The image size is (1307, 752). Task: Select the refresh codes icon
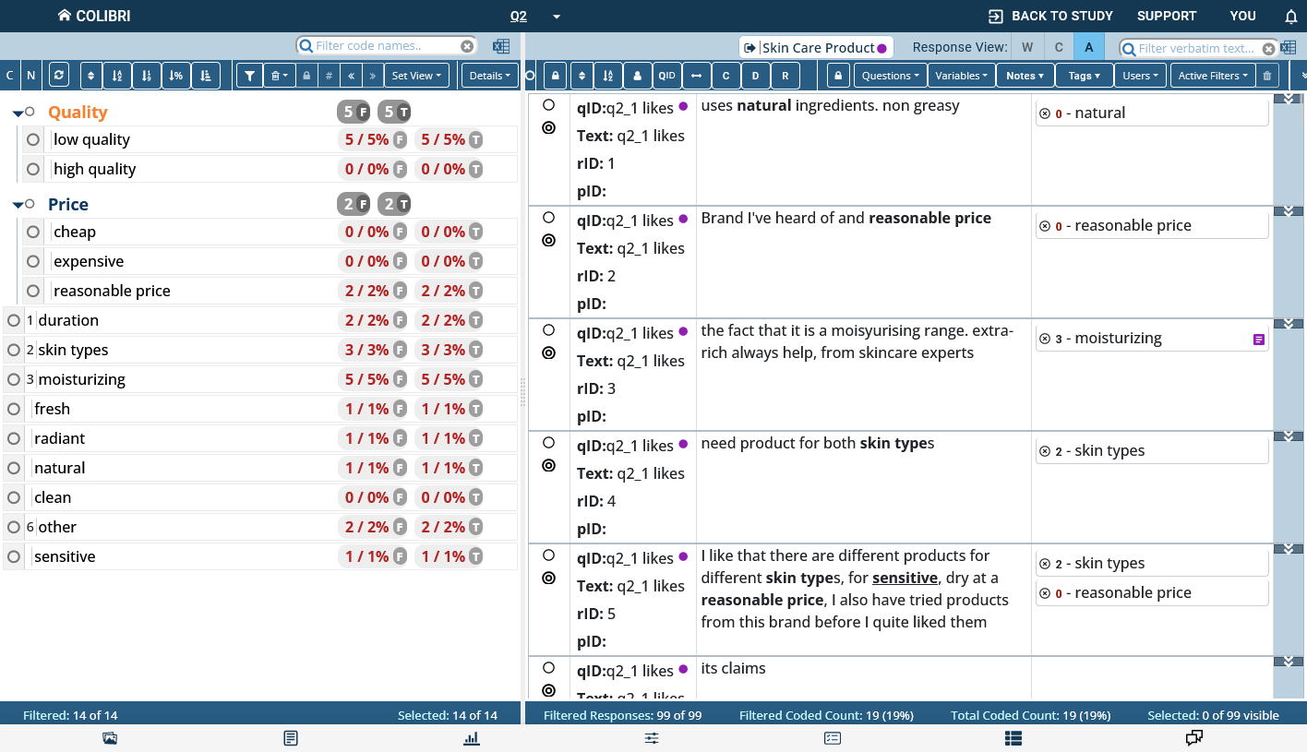coord(59,75)
